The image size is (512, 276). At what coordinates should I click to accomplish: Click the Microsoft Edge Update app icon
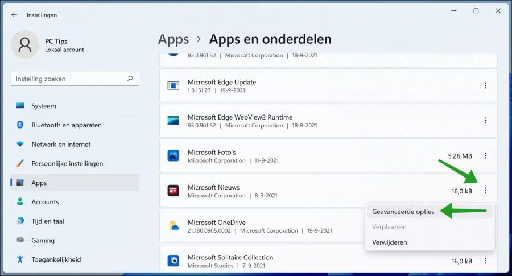pyautogui.click(x=173, y=85)
